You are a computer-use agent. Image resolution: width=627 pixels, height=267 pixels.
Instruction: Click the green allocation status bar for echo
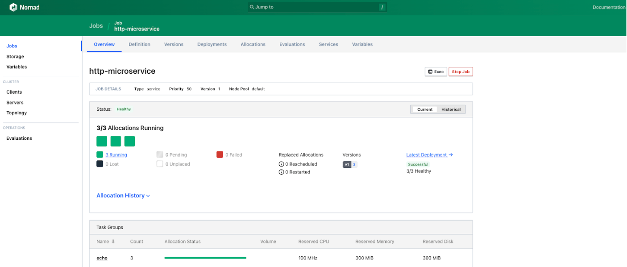(205, 258)
